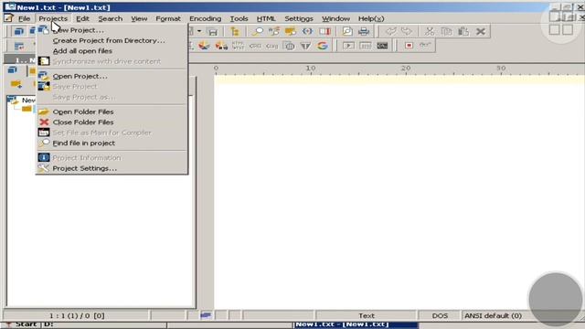Open the Encoding menu
585x329 pixels.
pos(205,18)
